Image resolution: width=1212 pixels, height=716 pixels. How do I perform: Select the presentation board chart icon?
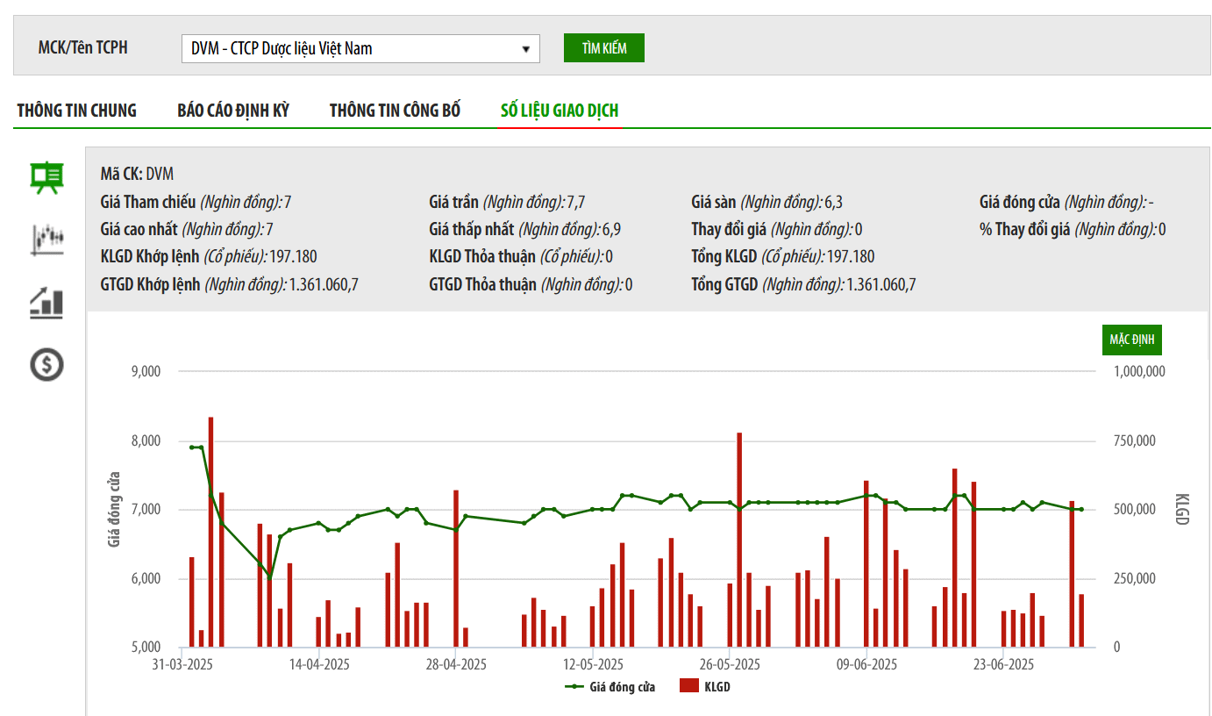(x=46, y=177)
